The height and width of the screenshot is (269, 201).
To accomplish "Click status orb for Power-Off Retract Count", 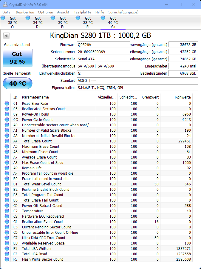I will [7, 205].
